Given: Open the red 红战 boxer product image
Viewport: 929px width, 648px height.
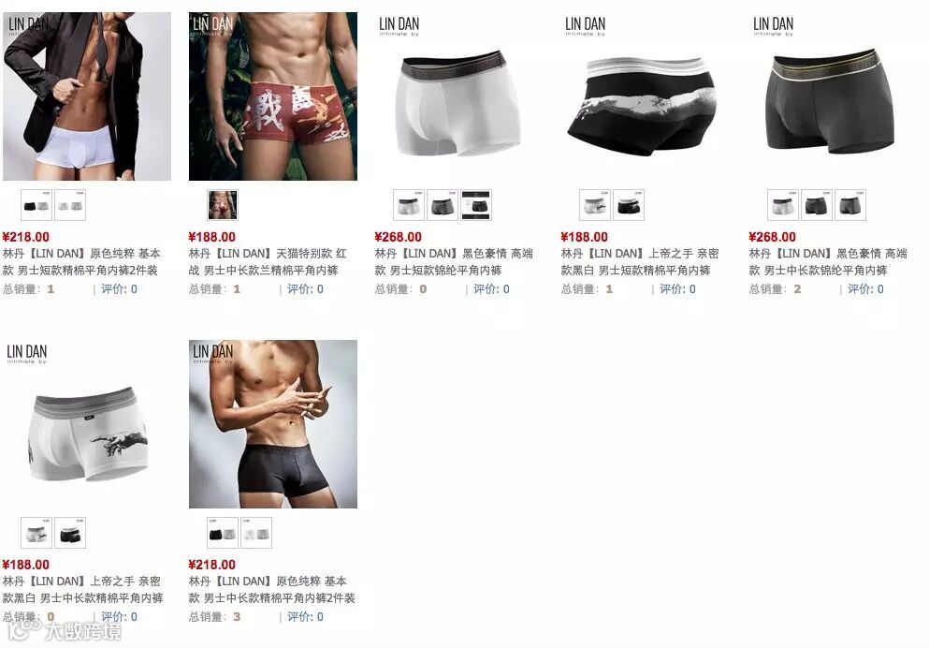Looking at the screenshot, I should [273, 96].
